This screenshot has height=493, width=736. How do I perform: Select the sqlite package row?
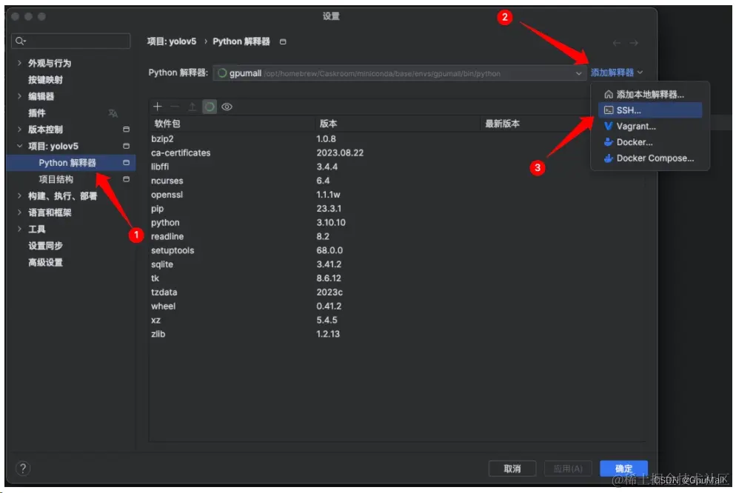[x=397, y=264]
